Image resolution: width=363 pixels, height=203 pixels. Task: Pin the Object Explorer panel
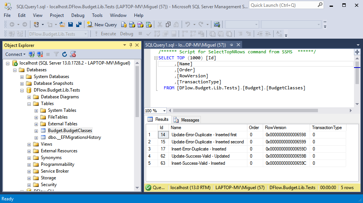coord(131,45)
